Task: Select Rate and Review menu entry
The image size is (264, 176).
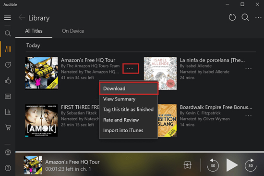Action: click(129, 120)
